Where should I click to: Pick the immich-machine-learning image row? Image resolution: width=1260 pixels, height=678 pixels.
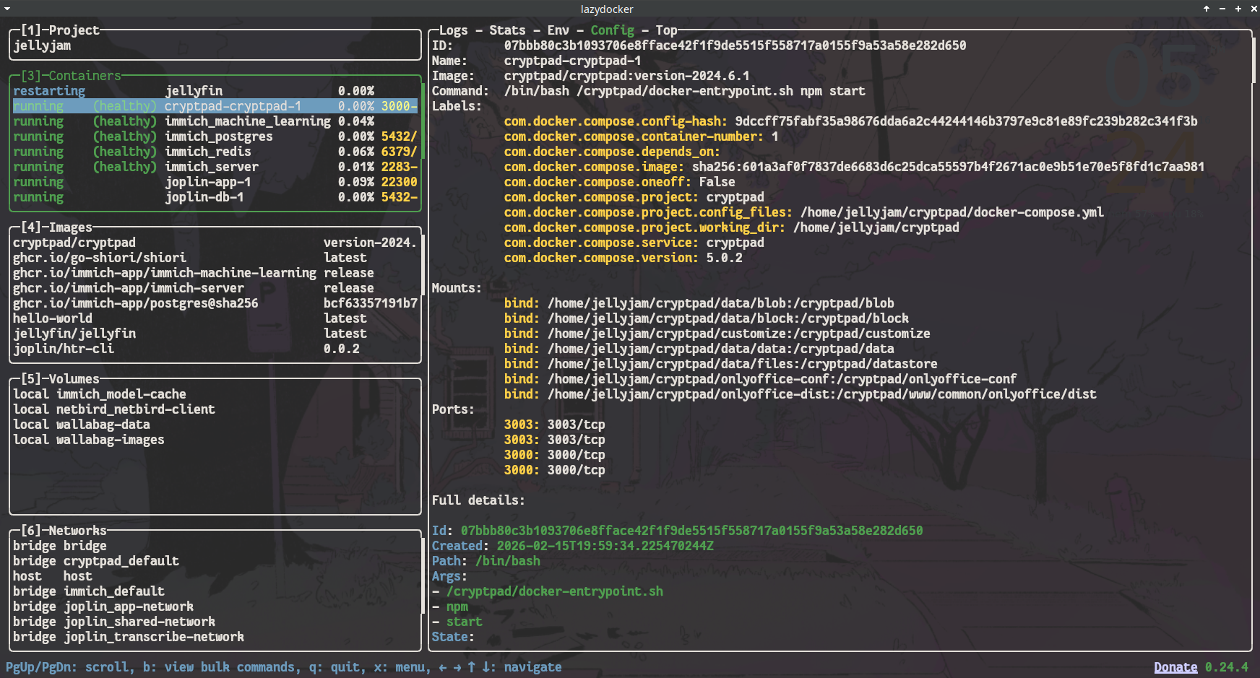point(215,273)
